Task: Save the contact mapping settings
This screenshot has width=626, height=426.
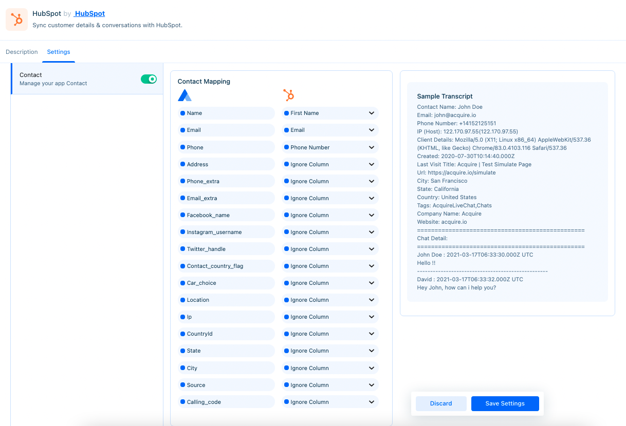Action: pos(505,403)
